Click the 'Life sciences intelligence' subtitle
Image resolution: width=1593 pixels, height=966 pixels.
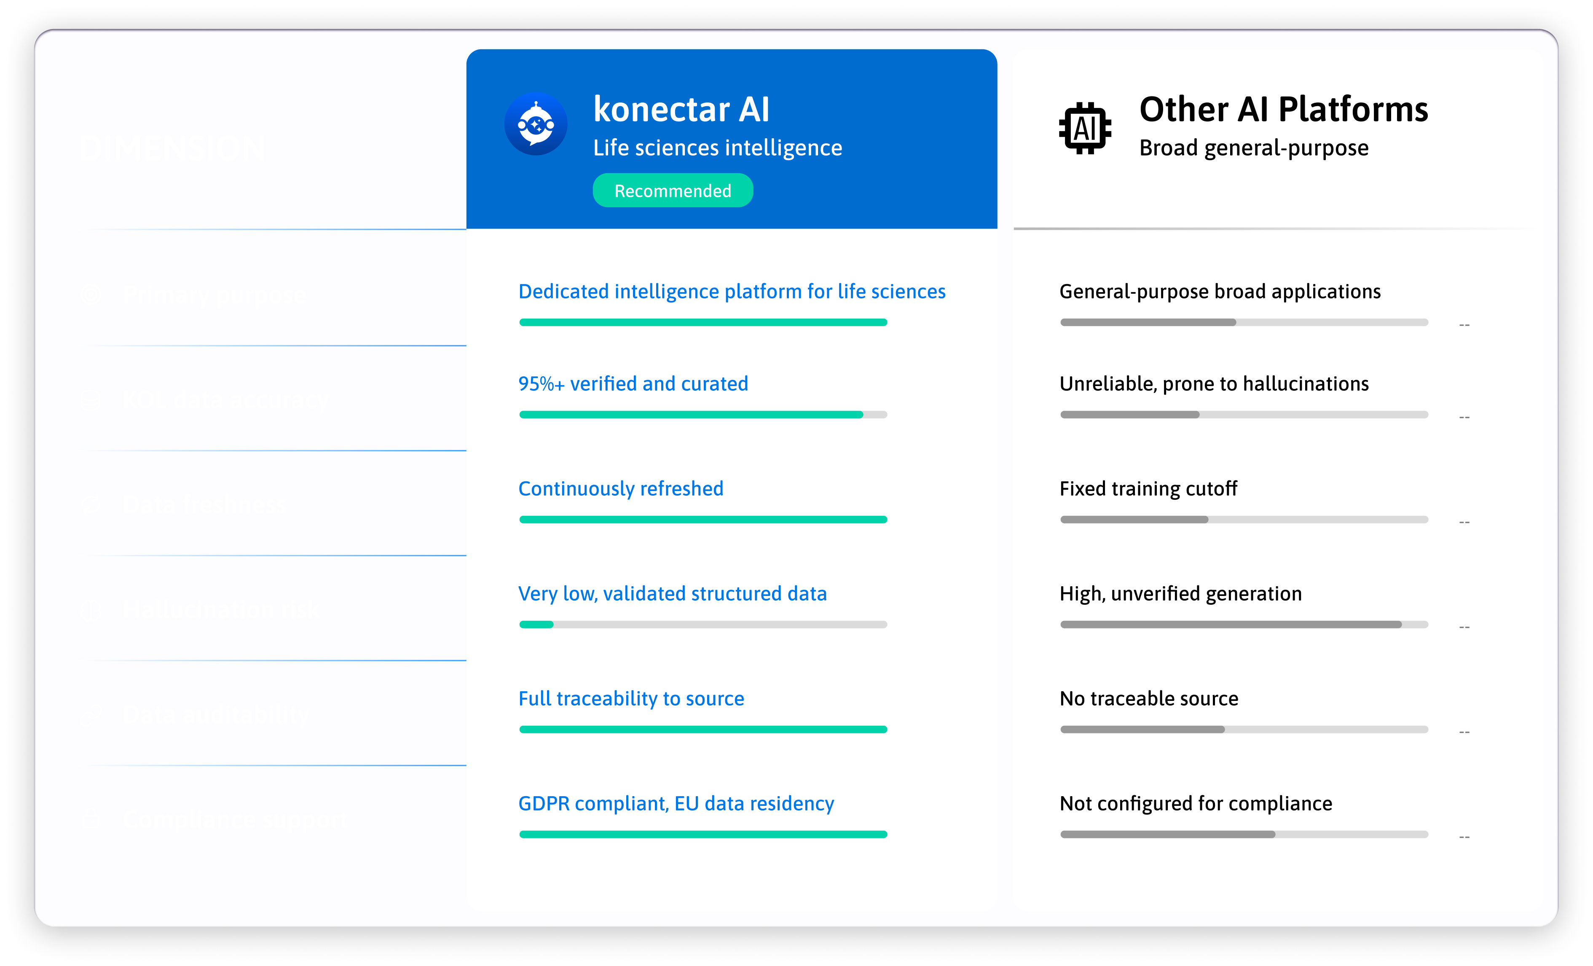718,148
